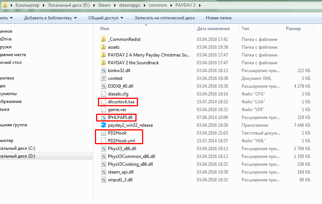322x204 pixels.
Task: Expand the Локальный диск (D:) breadcrumb arrow
Action: (94, 5)
